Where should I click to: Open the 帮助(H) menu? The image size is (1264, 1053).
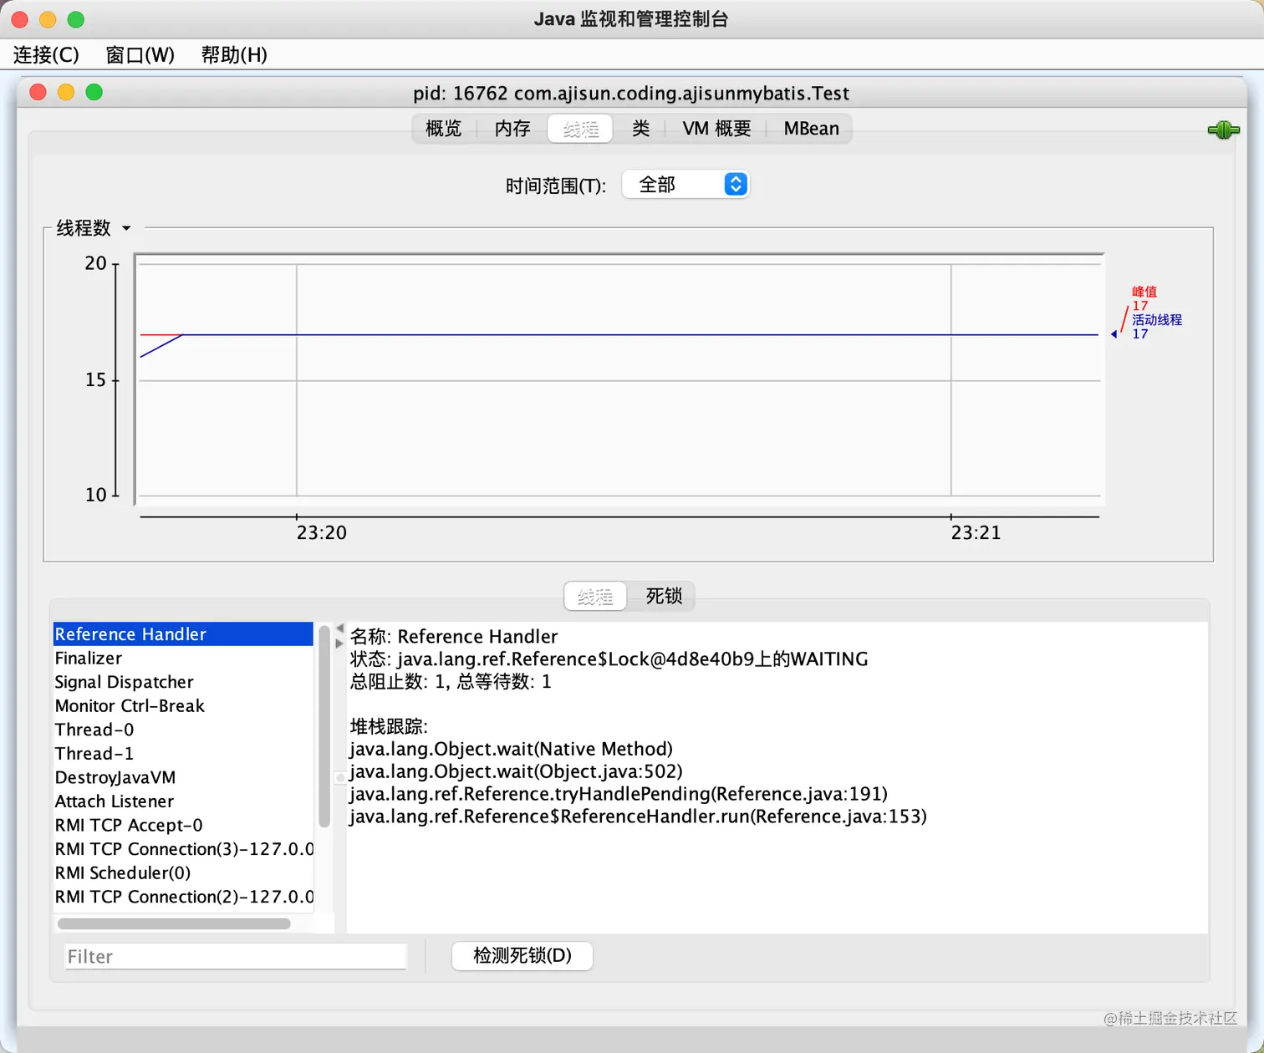coord(234,54)
